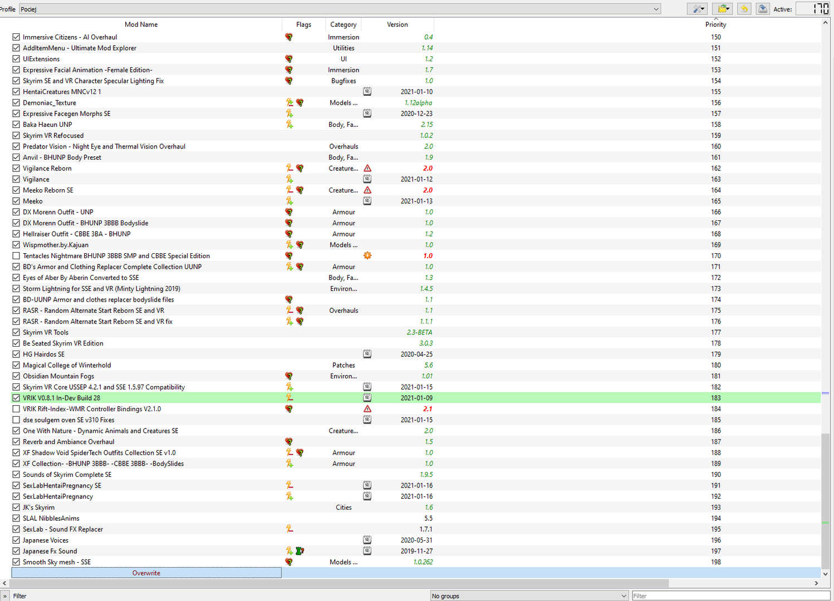
Task: Open the folder dropdown in top toolbar
Action: tap(722, 9)
